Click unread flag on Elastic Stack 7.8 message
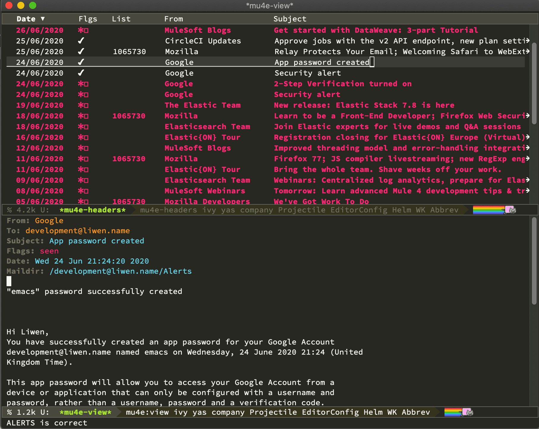539x429 pixels. point(83,105)
